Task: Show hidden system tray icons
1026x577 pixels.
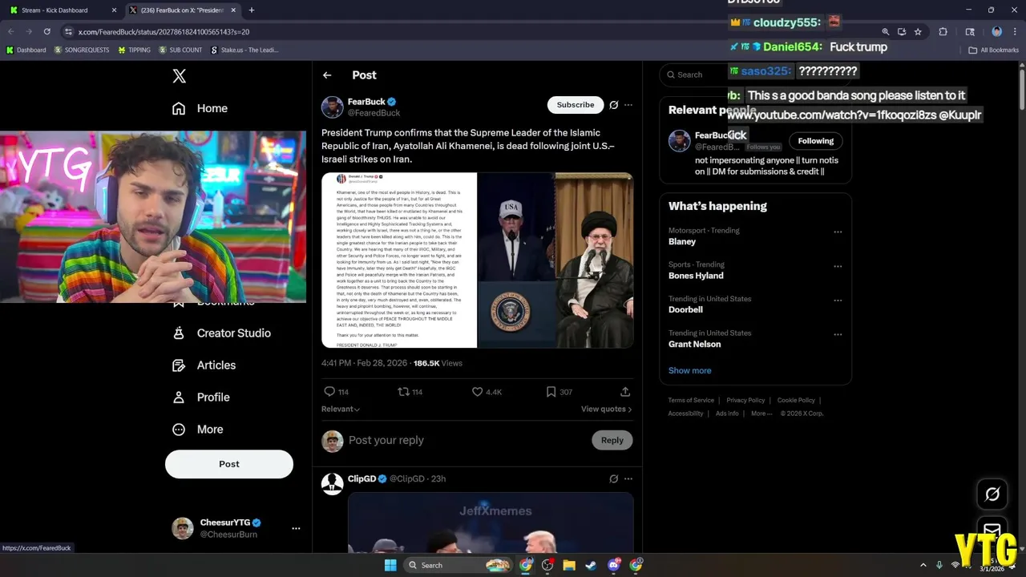Action: [x=923, y=565]
